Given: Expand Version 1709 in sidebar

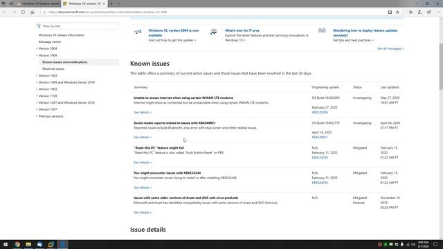Looking at the screenshot, I should 37,96.
